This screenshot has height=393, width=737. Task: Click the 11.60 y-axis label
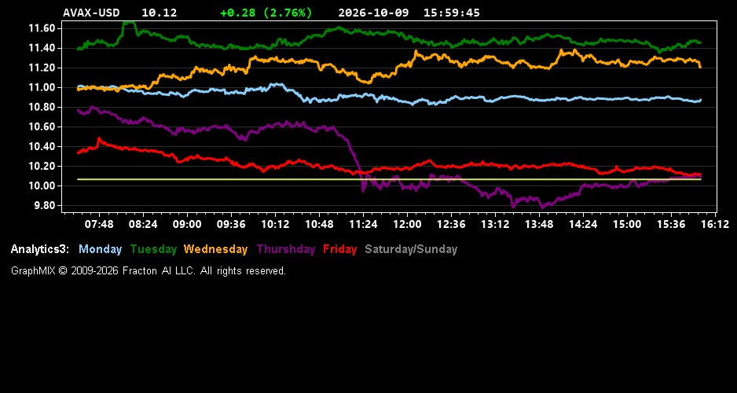coord(42,28)
